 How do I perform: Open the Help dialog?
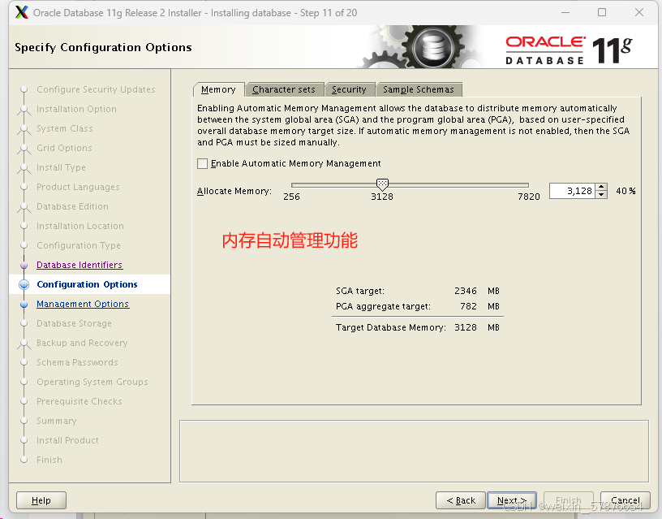pos(41,500)
